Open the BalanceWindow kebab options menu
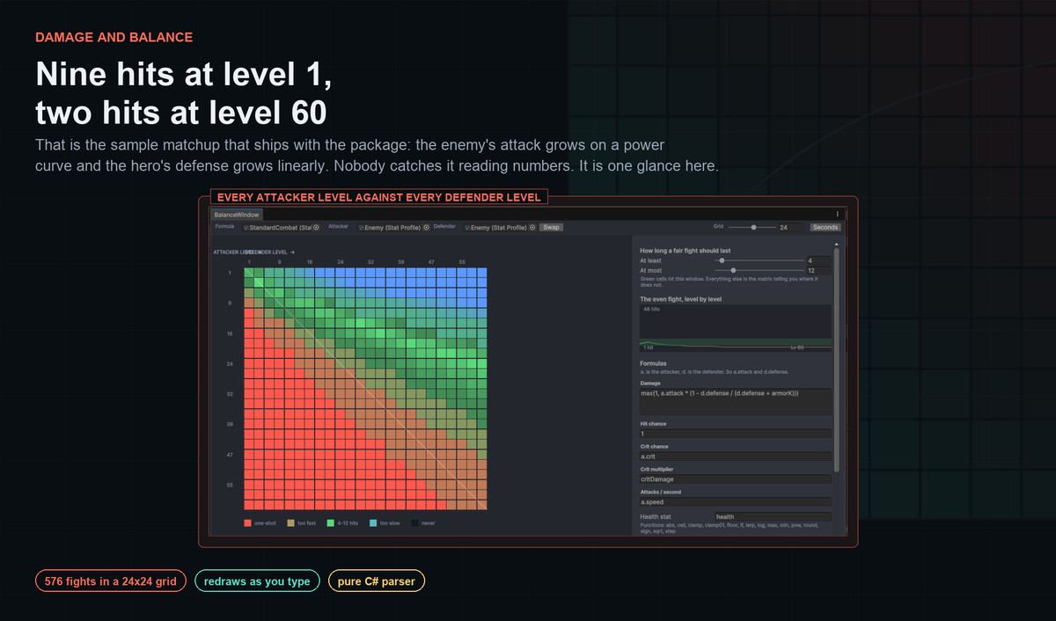Viewport: 1056px width, 621px height. 837,214
